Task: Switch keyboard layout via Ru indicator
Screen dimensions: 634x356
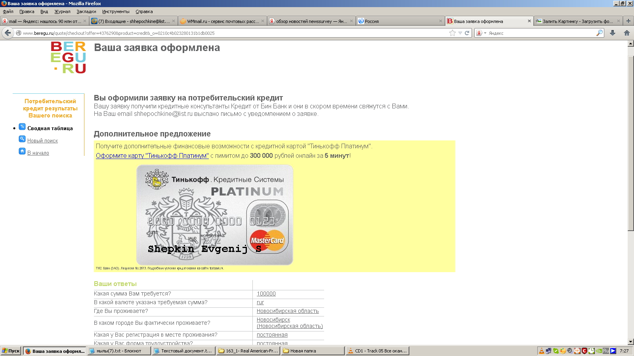Action: (x=606, y=351)
